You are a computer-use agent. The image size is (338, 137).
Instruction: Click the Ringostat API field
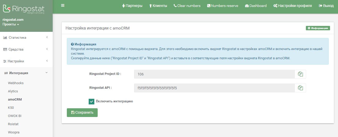(214, 88)
